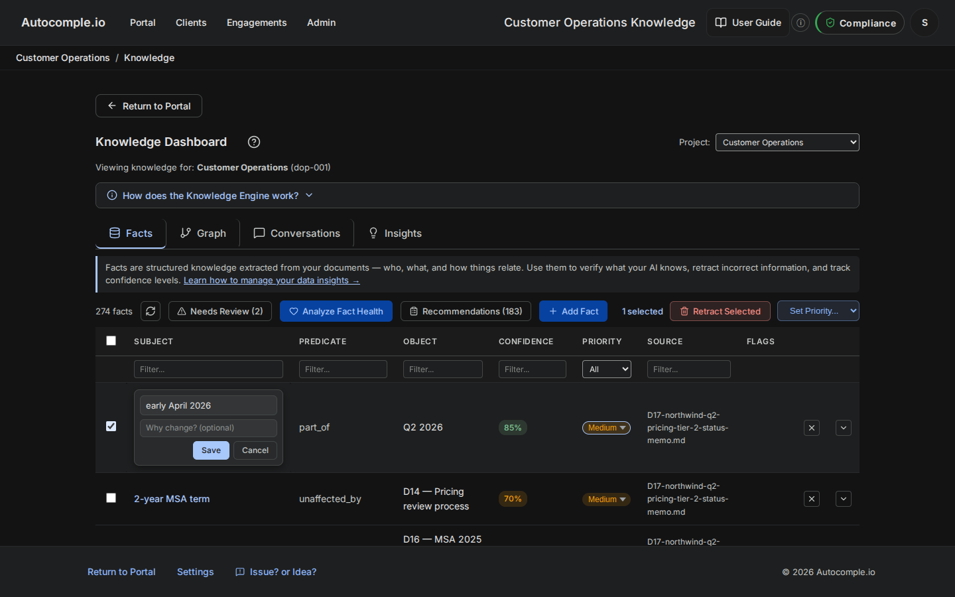
Task: Open Recommendations (183)
Action: click(x=466, y=311)
